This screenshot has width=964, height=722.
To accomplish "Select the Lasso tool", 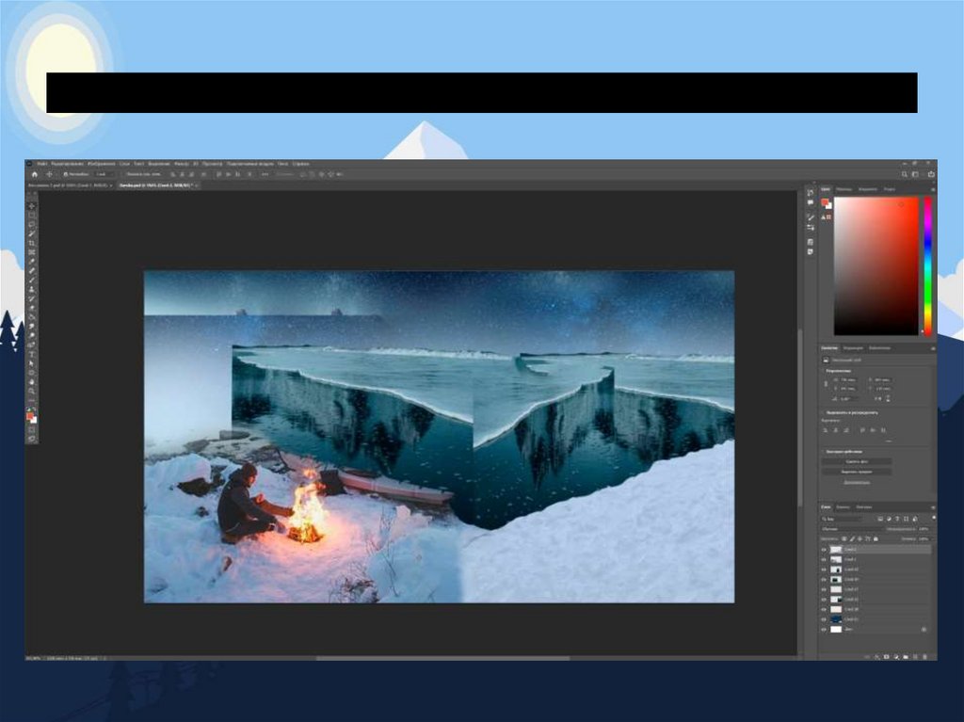I will point(32,224).
